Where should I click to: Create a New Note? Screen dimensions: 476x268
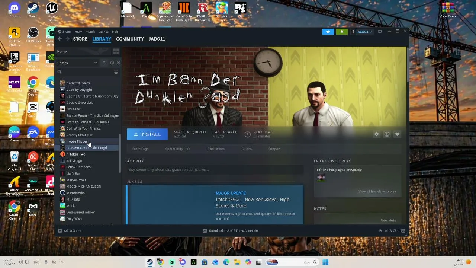388,220
